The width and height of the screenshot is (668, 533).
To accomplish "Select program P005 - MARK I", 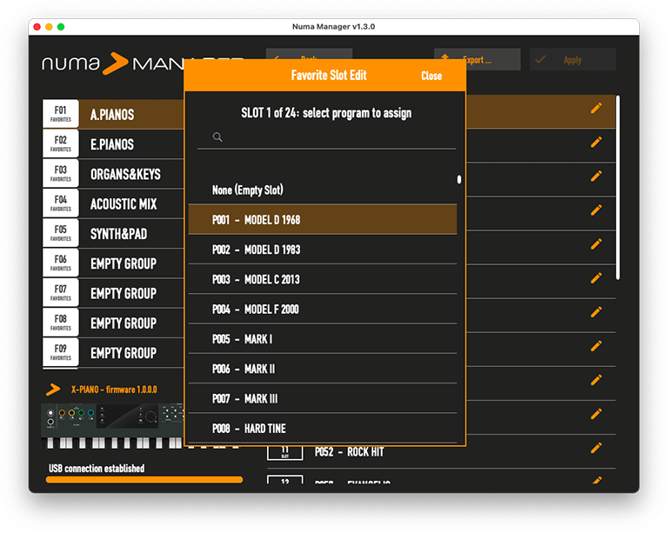I will click(323, 339).
